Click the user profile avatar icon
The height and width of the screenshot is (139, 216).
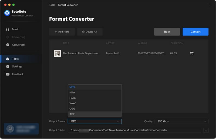tap(10, 129)
